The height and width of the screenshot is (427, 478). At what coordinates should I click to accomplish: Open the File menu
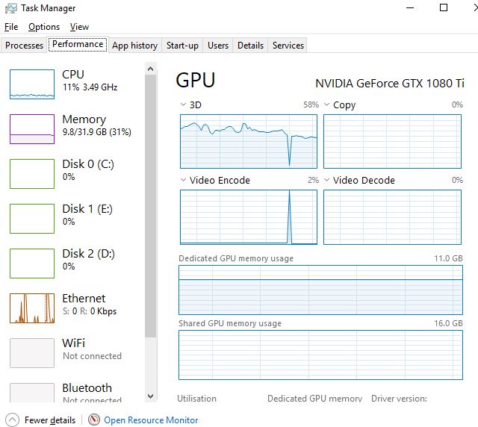point(11,27)
